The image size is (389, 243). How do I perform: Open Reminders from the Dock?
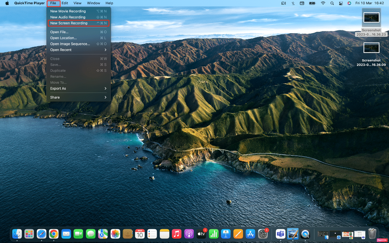tap(152, 234)
